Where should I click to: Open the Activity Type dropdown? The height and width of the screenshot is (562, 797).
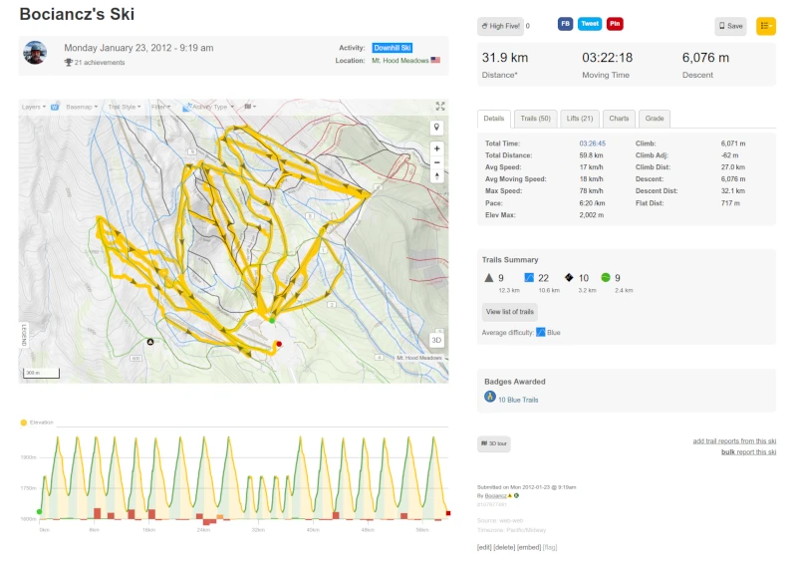208,107
